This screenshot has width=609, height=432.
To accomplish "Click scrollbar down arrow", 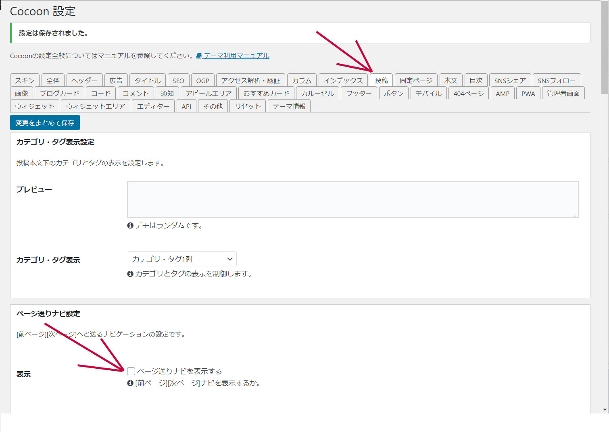I will 605,409.
